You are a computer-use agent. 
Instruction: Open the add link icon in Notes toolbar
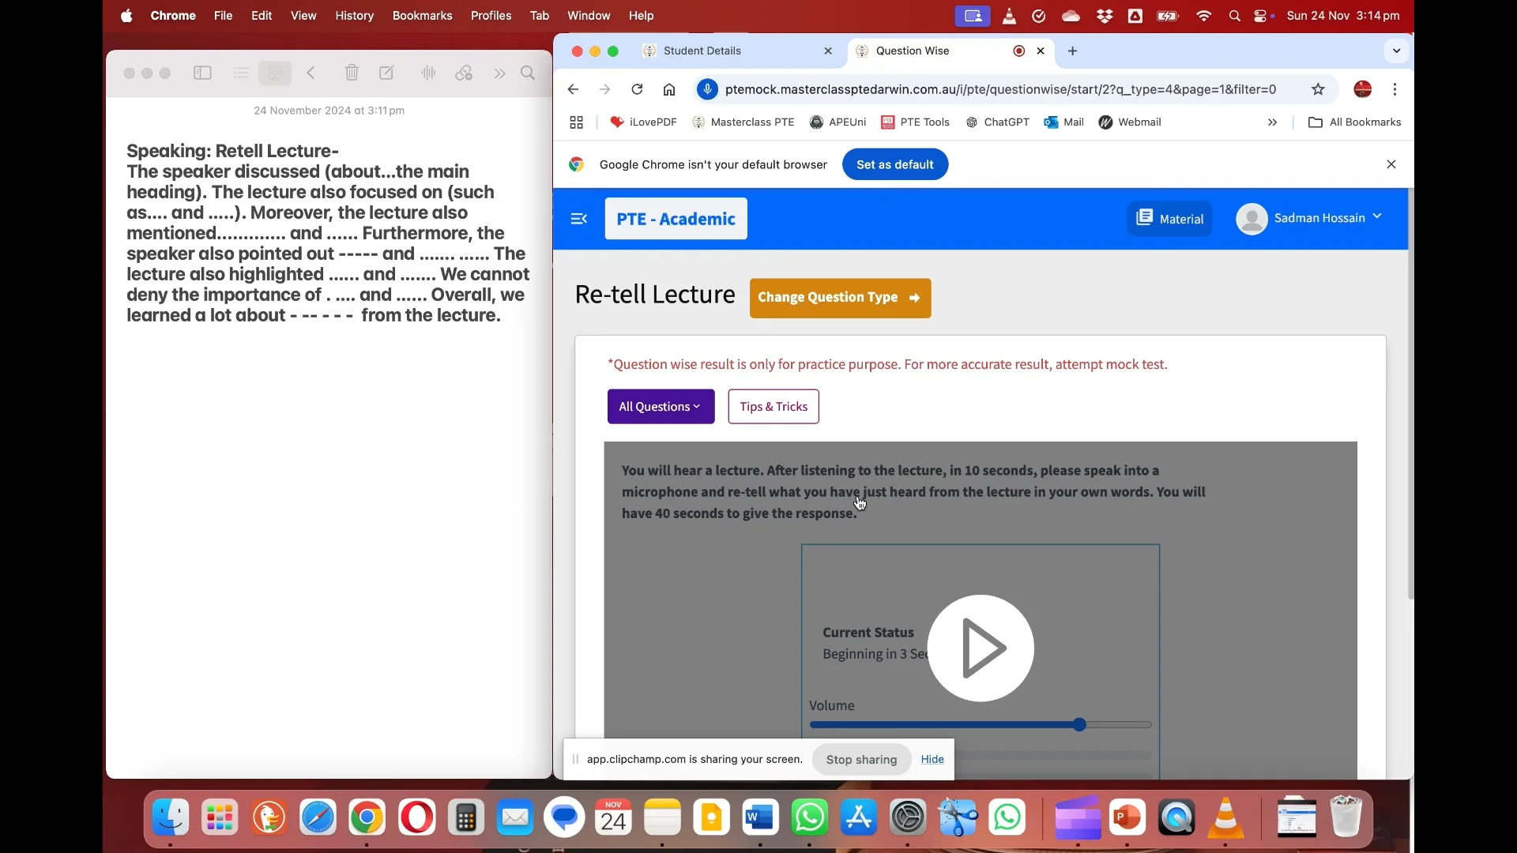(465, 73)
